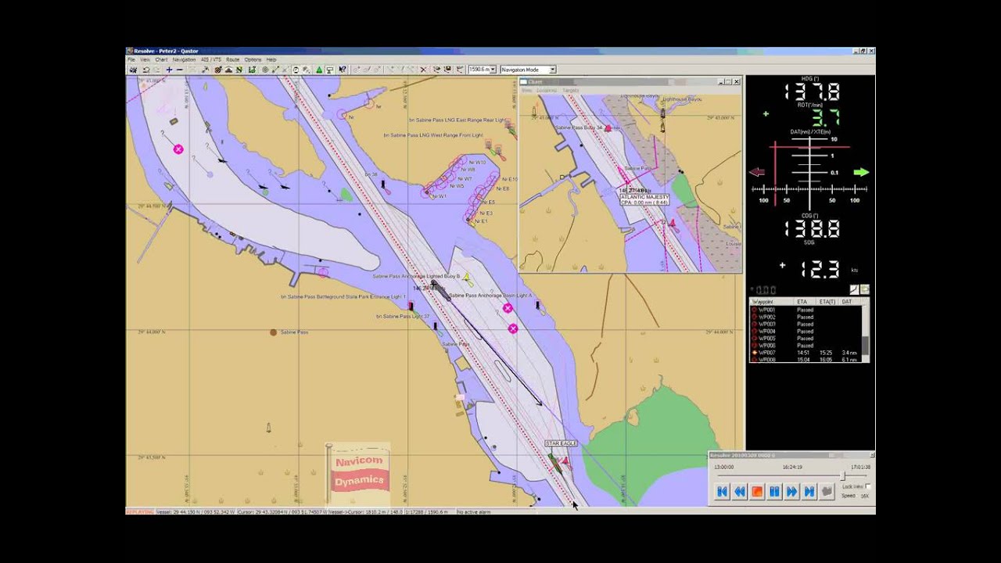Click the green N north-up icon
Screen dimensions: 1001x563
coord(239,70)
